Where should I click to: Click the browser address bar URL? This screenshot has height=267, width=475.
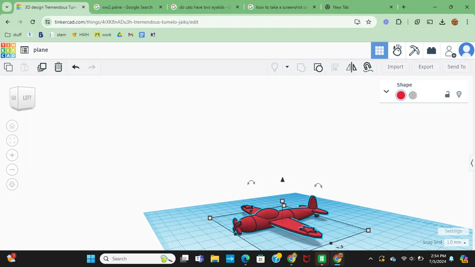[126, 22]
